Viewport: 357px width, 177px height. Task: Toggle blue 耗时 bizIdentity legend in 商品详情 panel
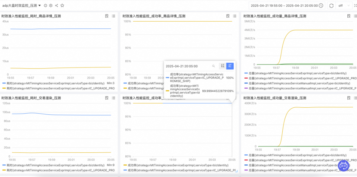pyautogui.click(x=52, y=83)
